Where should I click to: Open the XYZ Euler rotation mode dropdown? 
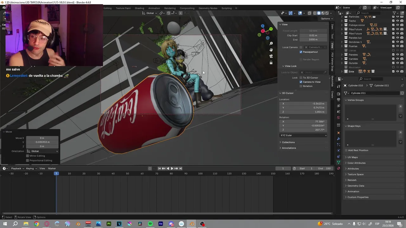pos(304,135)
